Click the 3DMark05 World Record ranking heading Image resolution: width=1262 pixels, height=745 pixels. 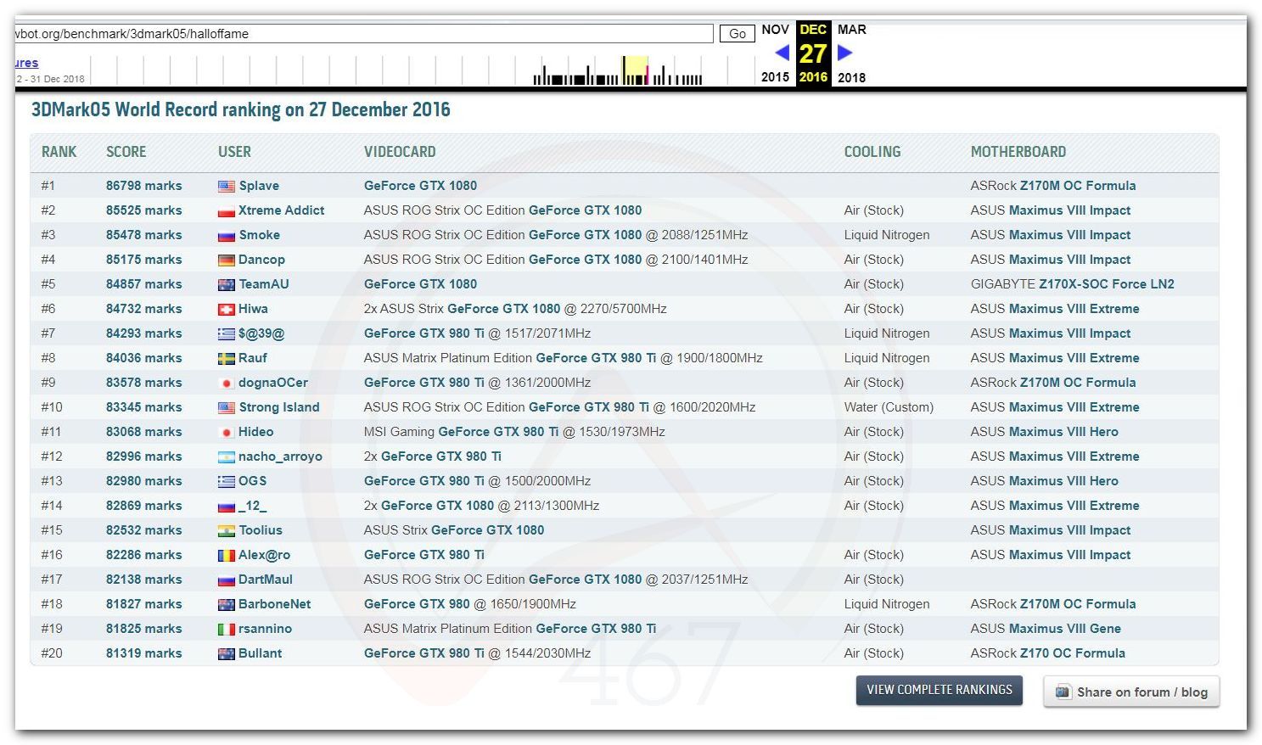[x=241, y=109]
